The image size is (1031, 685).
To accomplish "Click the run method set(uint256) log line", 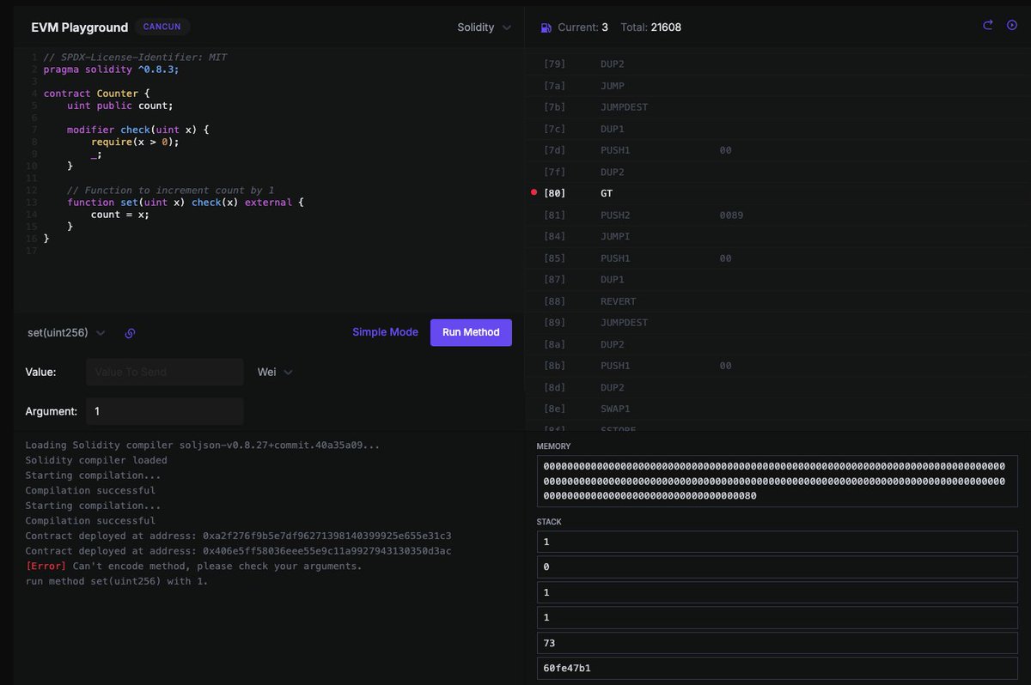I will coord(117,582).
